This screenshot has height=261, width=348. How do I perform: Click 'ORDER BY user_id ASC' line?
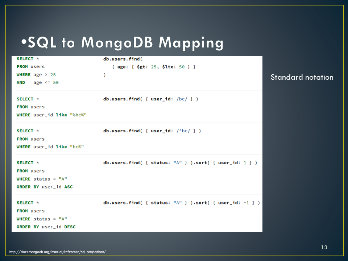[x=45, y=187]
